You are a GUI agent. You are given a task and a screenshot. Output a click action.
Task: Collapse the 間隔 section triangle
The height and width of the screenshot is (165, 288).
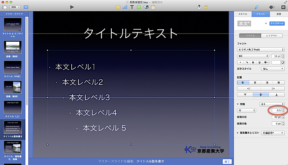pos(238,104)
